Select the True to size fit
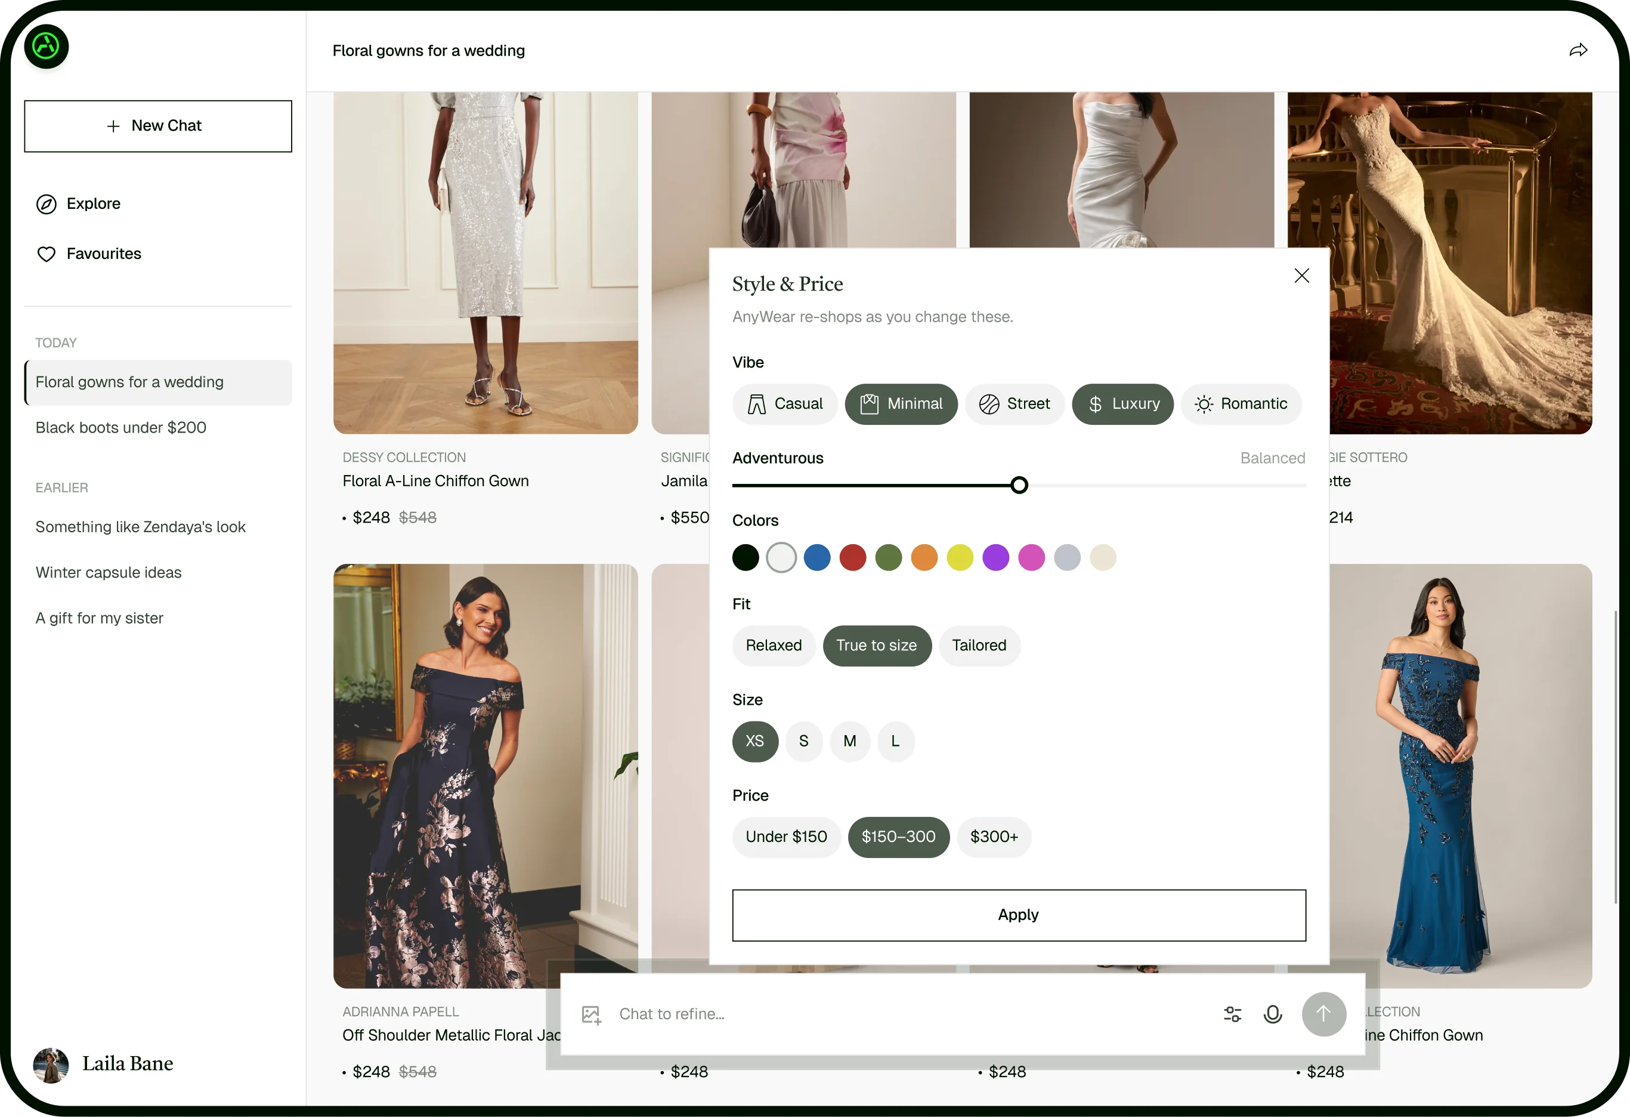Image resolution: width=1630 pixels, height=1117 pixels. click(x=877, y=646)
